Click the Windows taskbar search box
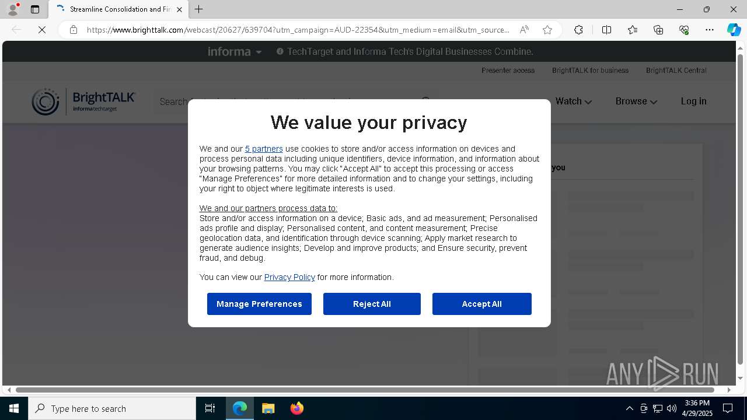 click(112, 408)
